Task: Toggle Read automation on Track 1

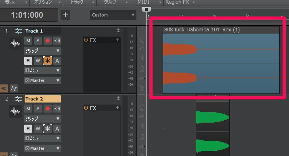Action: point(28,61)
